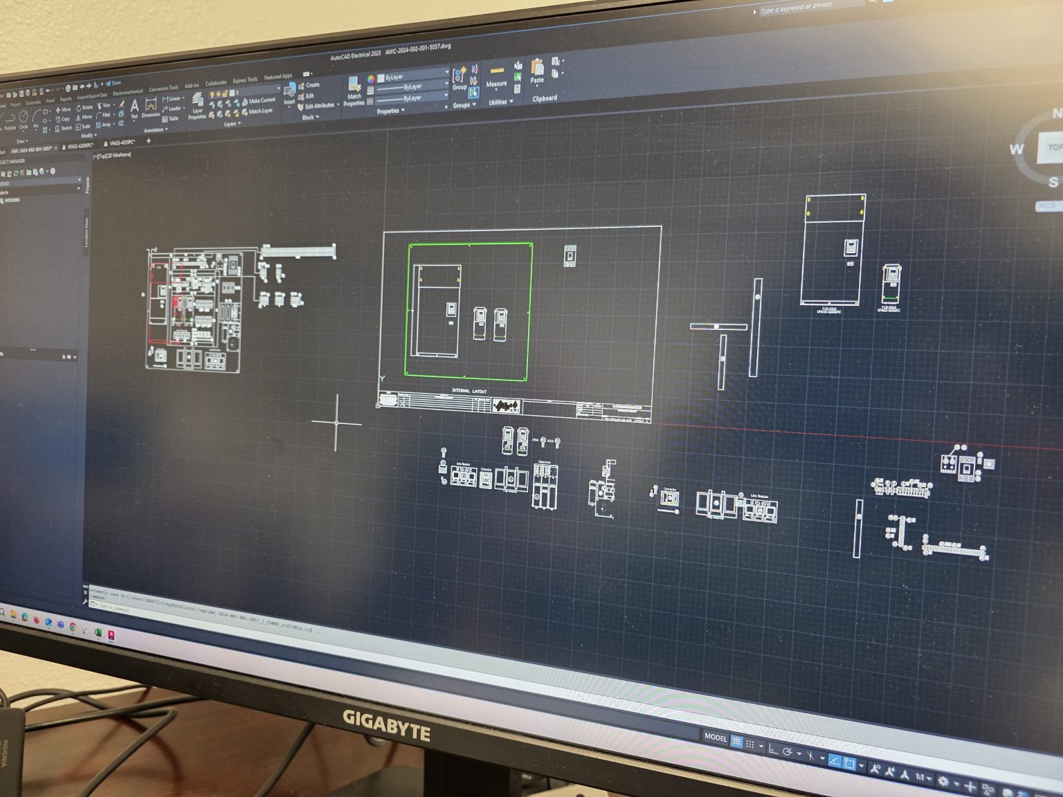The height and width of the screenshot is (797, 1063).
Task: Enable ortho mode in the status bar
Action: [x=771, y=749]
